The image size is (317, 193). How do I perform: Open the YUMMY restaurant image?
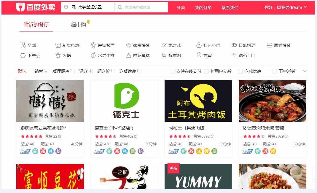click(198, 177)
